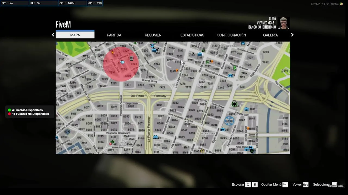Click the small white blip near 7188
This screenshot has width=348, height=195.
193,53
